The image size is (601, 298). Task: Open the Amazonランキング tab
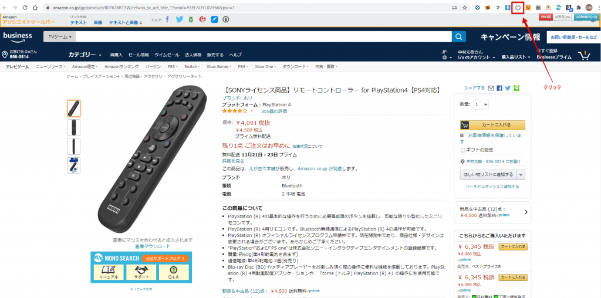[121, 67]
